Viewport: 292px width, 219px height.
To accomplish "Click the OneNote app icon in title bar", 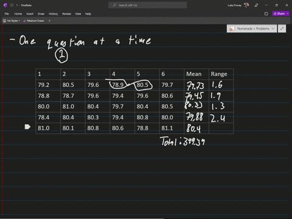I will pyautogui.click(x=5, y=5).
